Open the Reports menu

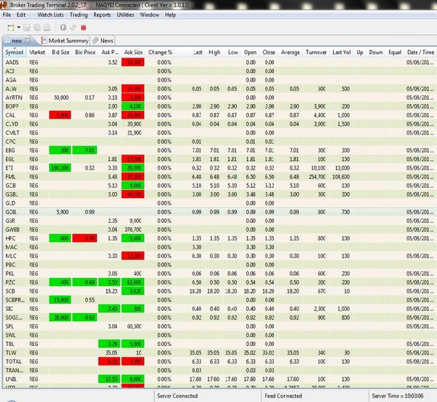pyautogui.click(x=102, y=15)
